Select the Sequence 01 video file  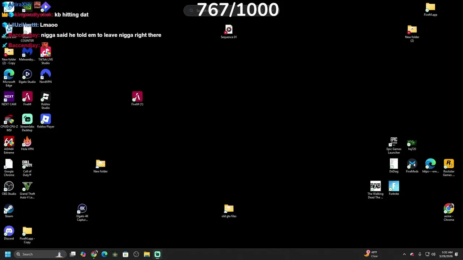(x=229, y=31)
